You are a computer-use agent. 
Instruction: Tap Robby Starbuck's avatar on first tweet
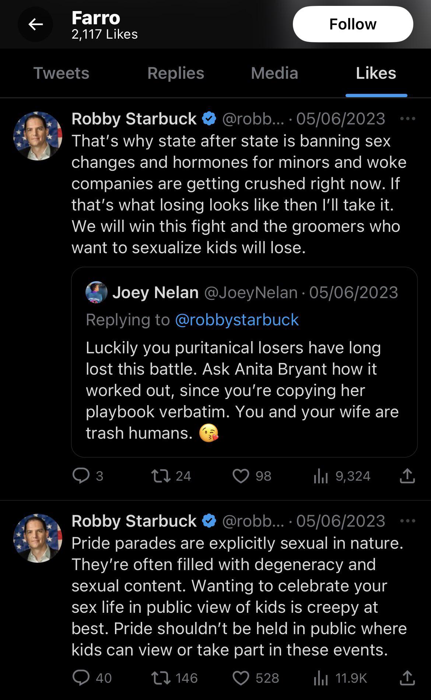pyautogui.click(x=38, y=136)
